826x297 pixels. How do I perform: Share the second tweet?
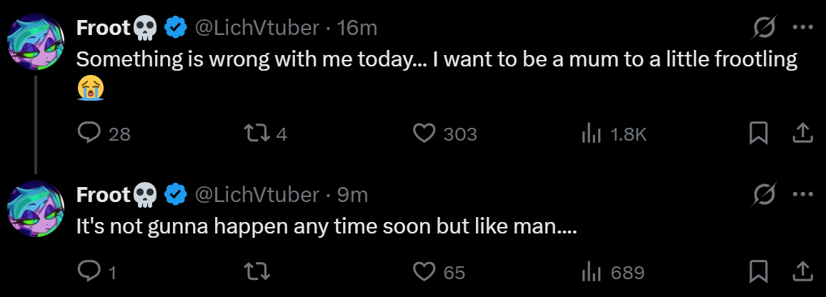tap(802, 272)
